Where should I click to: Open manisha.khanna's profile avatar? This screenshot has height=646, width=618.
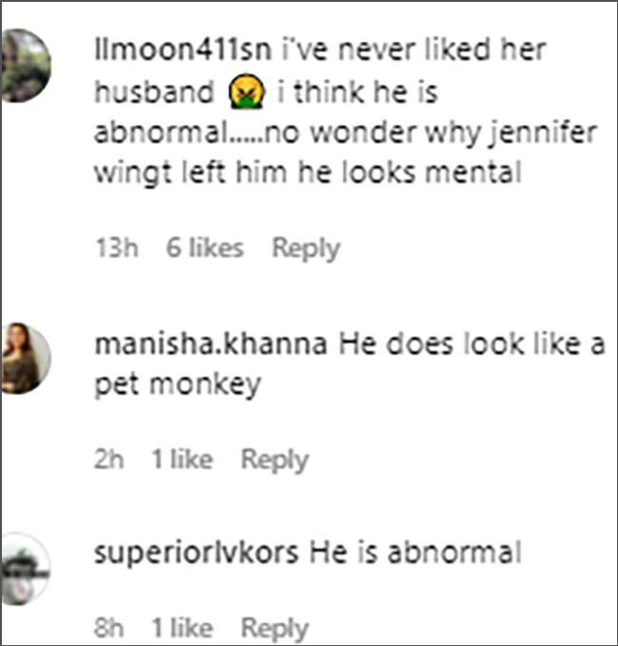tap(21, 359)
